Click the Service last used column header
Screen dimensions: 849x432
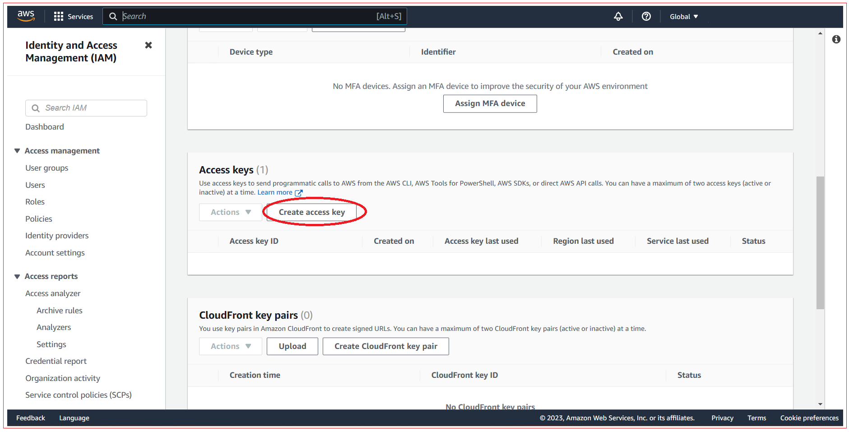677,241
